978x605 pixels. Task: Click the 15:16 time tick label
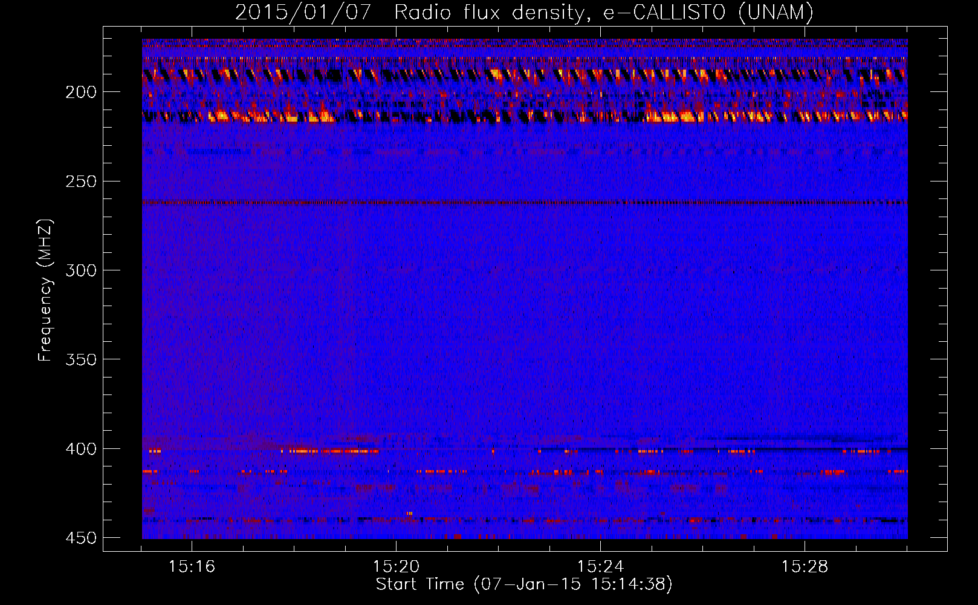(192, 566)
